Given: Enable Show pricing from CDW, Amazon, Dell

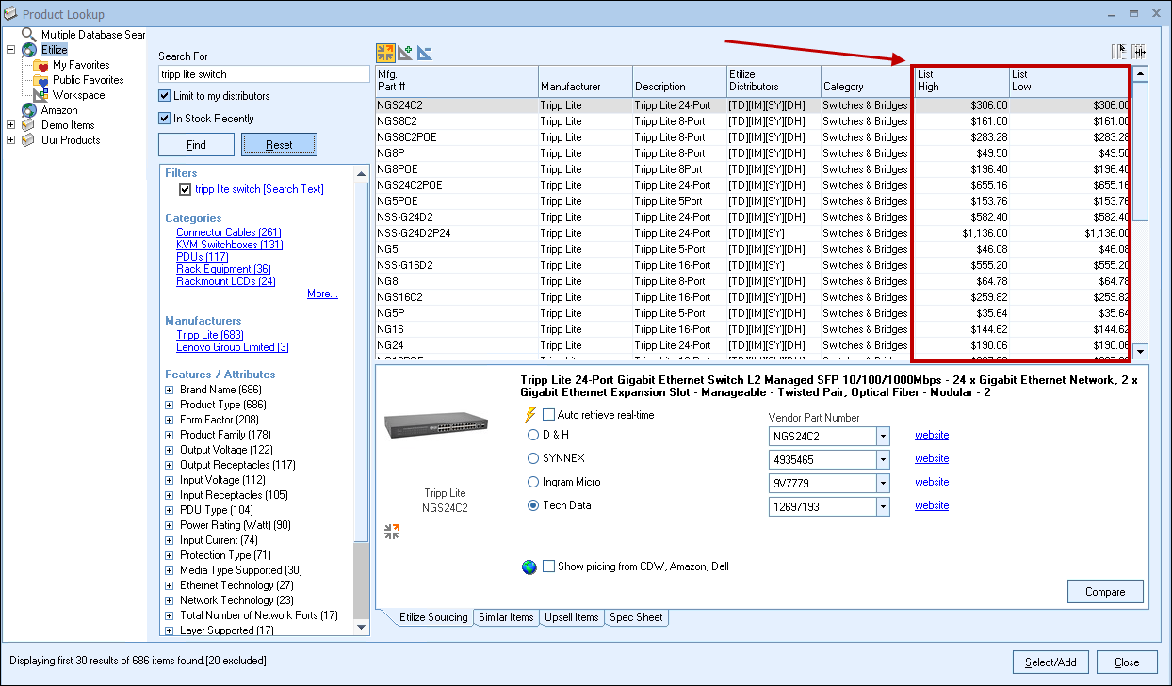Looking at the screenshot, I should point(548,566).
